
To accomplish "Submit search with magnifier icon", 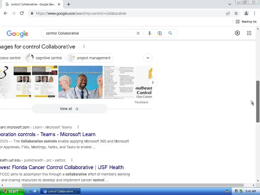I will coord(170,33).
